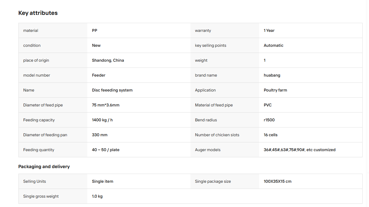This screenshot has width=369, height=207.
Task: Click the '330 mm' value
Action: [100, 135]
